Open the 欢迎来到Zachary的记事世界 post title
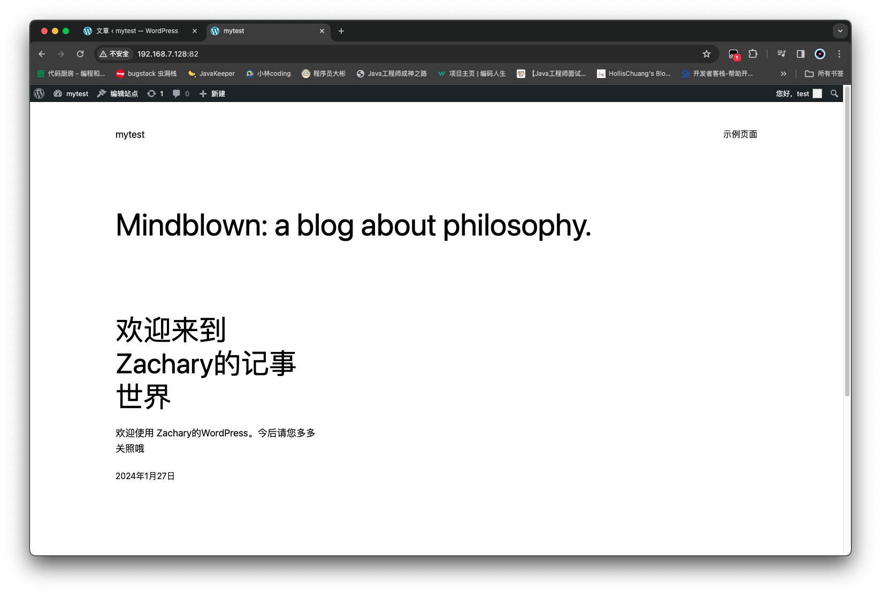The image size is (881, 595). point(205,363)
